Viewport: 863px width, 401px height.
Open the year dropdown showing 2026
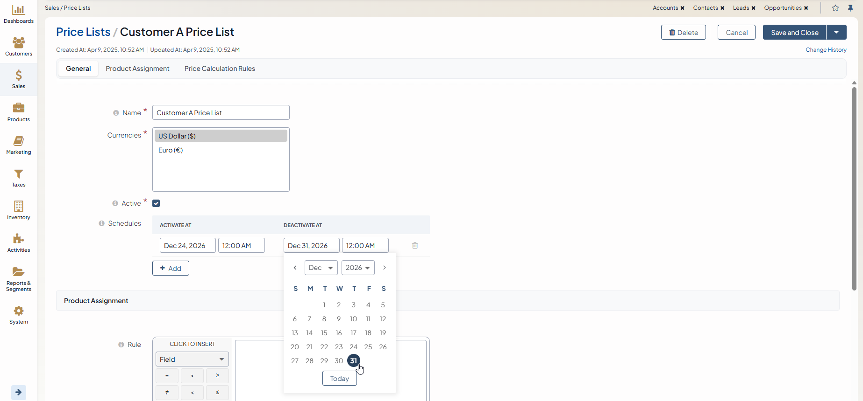(x=357, y=268)
